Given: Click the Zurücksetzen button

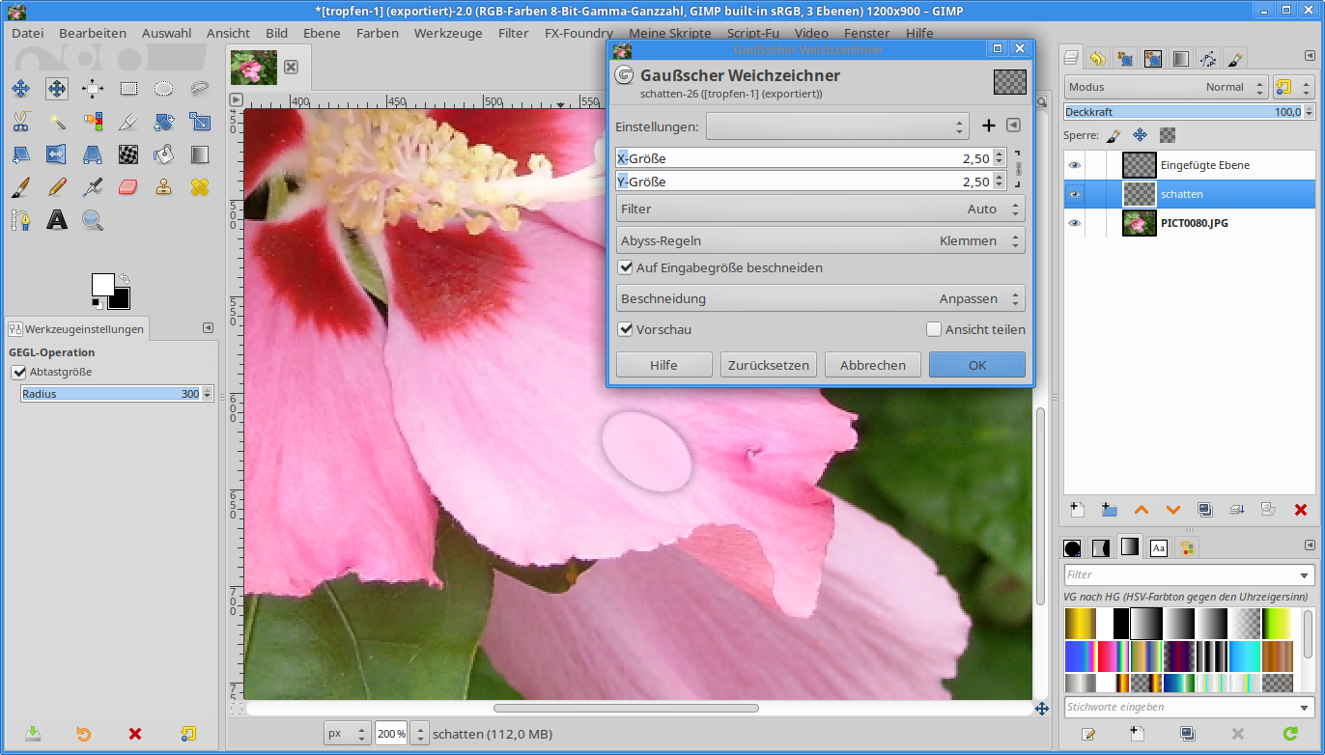Looking at the screenshot, I should coord(769,365).
